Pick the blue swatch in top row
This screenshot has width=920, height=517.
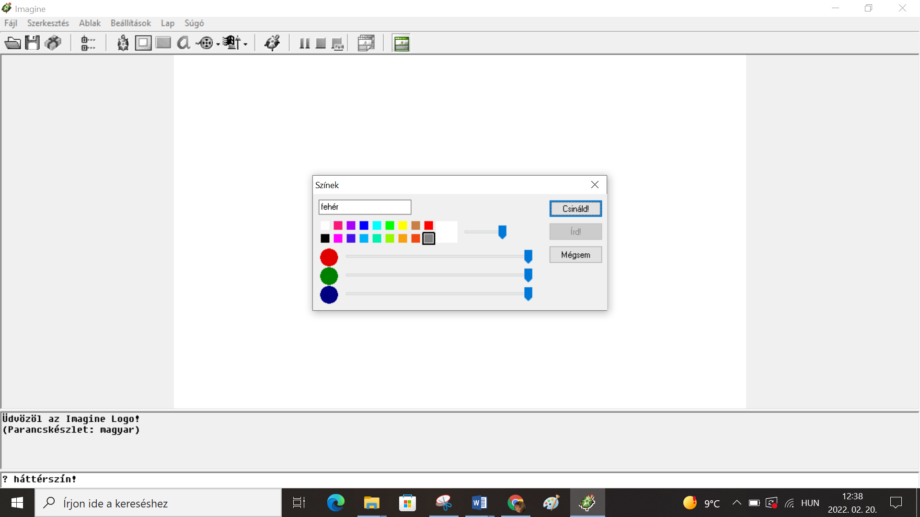point(364,225)
